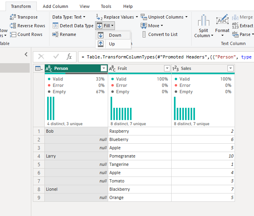Click the Split Column icon

click(203, 21)
